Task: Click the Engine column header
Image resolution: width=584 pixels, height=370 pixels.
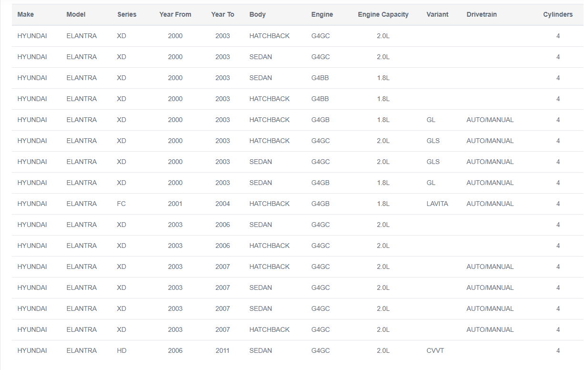Action: [322, 14]
